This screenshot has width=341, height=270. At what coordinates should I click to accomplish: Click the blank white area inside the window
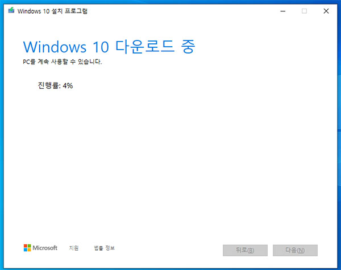click(x=182, y=159)
